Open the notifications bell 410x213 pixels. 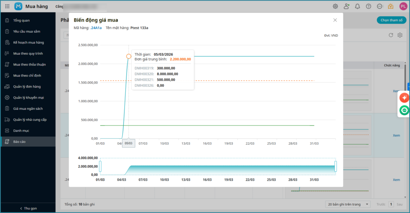358,6
